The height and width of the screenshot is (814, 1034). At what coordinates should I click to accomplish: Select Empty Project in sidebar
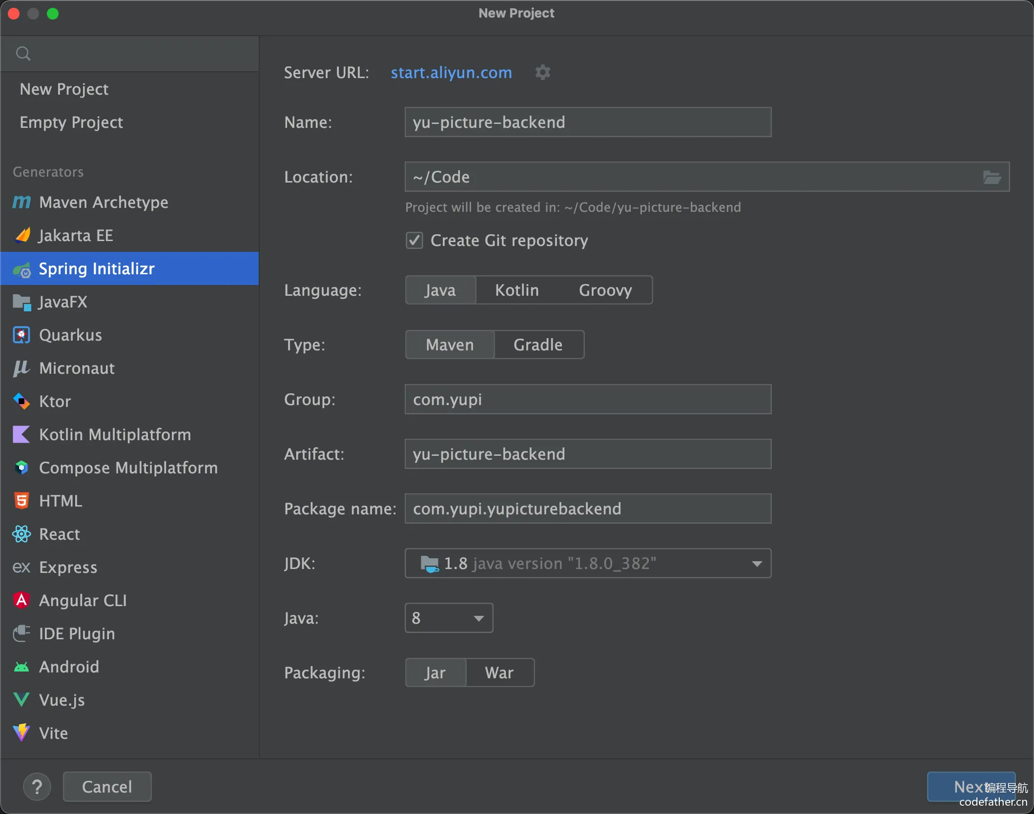130,122
